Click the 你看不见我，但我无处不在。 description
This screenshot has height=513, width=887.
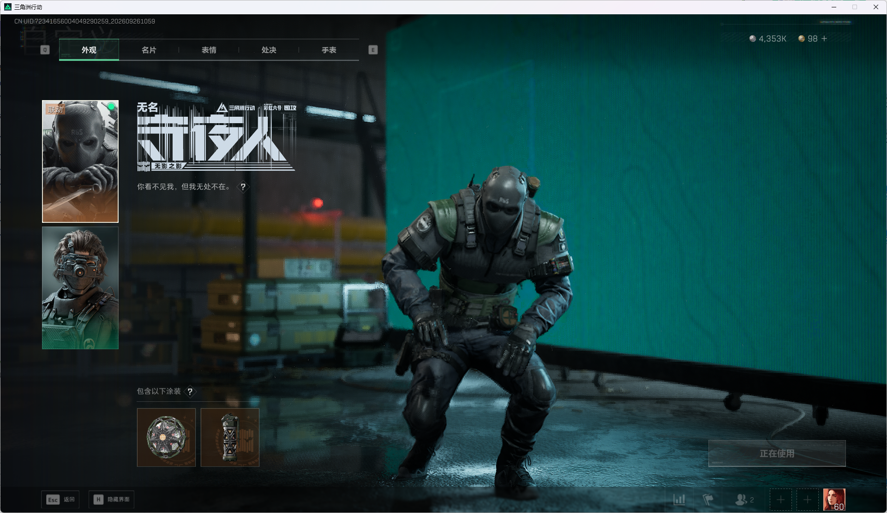point(185,187)
